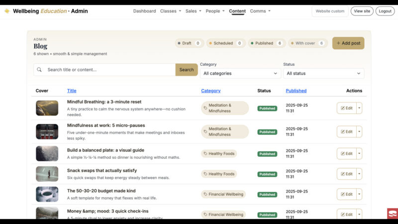Click the Logout button
The image size is (398, 224).
[x=385, y=11]
